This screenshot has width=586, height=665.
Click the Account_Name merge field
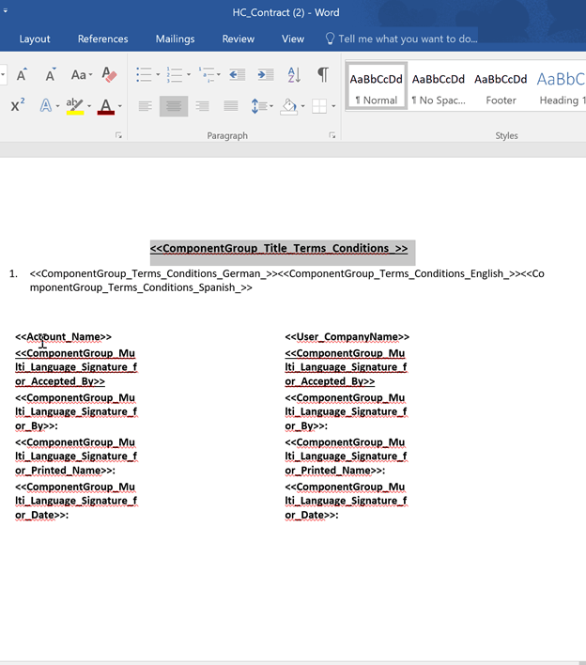click(x=63, y=337)
